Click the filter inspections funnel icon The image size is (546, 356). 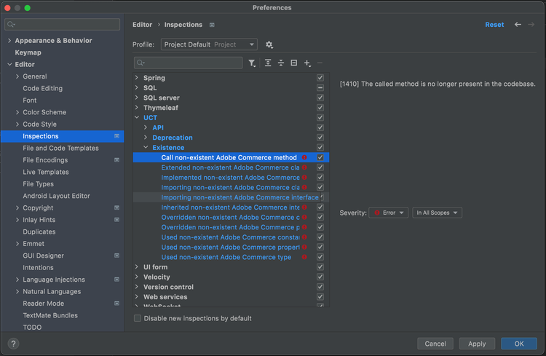pos(252,63)
